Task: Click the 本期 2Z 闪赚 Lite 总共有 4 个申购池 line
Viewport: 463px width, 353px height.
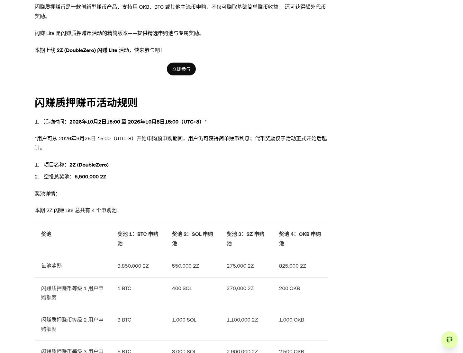Action: tap(77, 210)
